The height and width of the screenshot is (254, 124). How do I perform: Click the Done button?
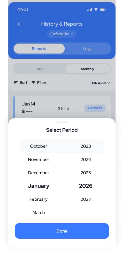point(62,231)
